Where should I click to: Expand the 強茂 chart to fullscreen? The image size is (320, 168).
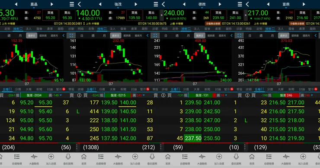pyautogui.click(x=155, y=35)
